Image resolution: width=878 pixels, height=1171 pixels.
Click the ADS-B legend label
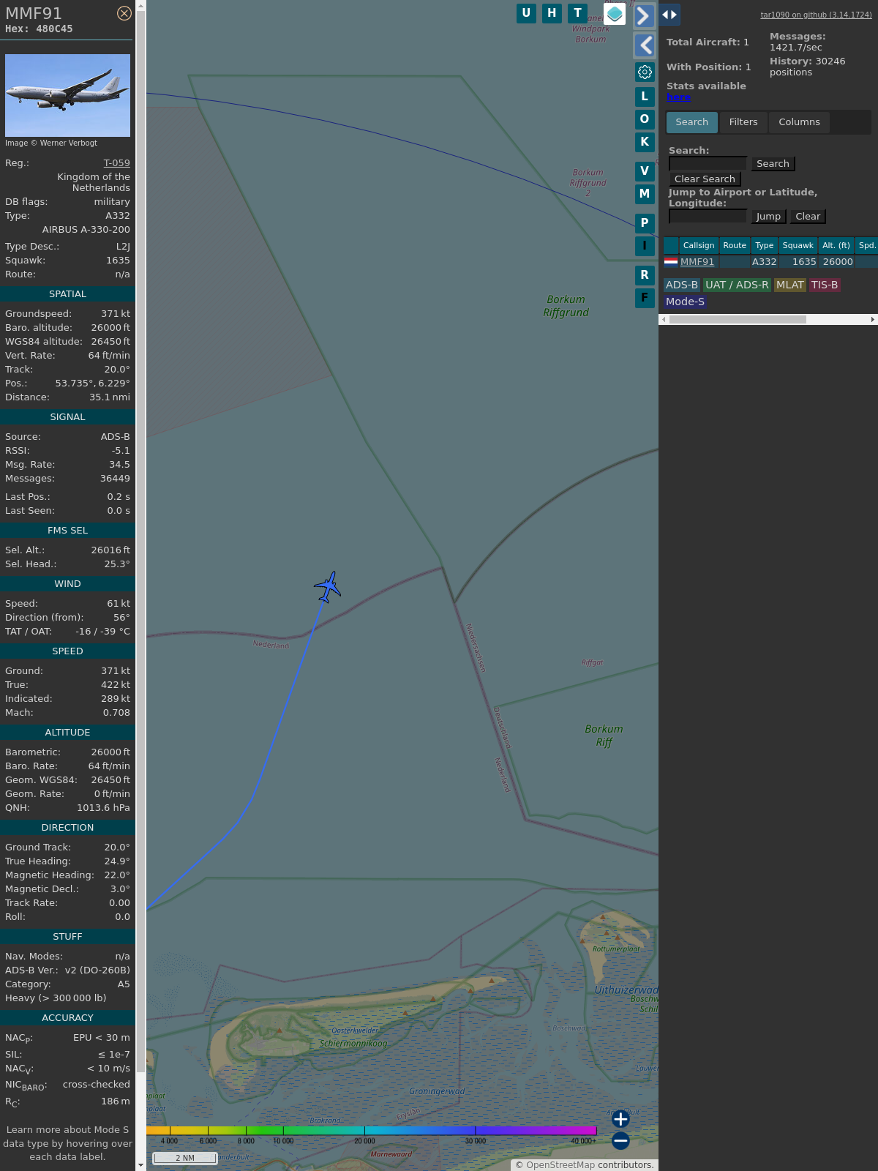tap(682, 285)
